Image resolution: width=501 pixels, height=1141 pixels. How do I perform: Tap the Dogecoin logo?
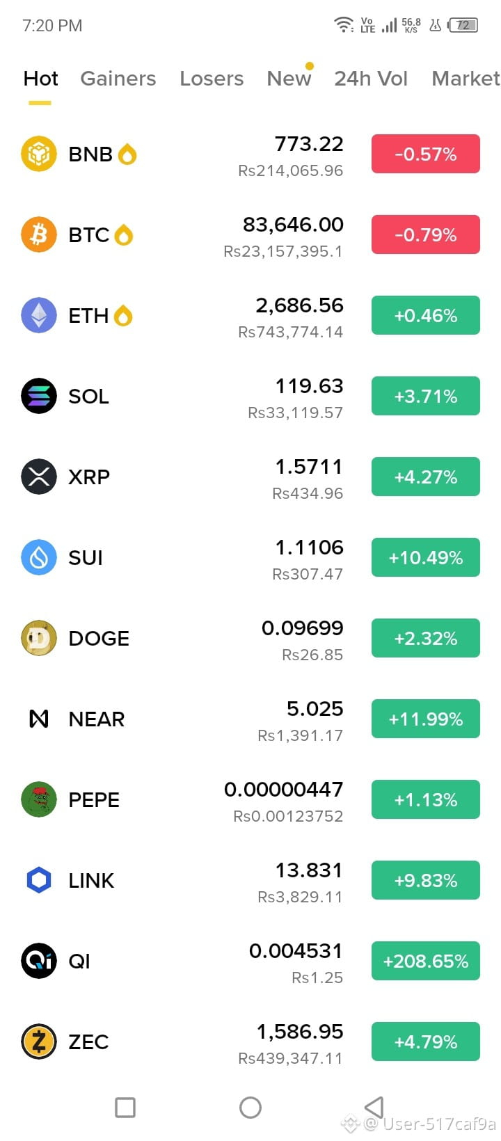tap(39, 638)
